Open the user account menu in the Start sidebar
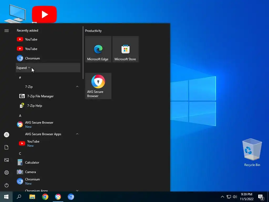The height and width of the screenshot is (202, 269). click(x=7, y=135)
